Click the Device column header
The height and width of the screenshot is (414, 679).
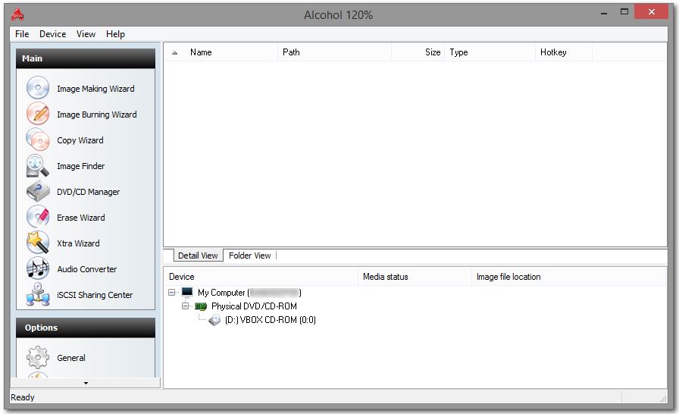point(261,277)
